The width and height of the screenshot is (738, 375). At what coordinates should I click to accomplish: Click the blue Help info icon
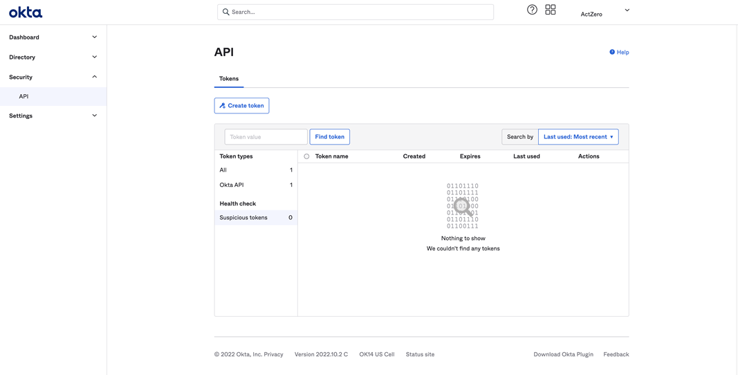click(612, 53)
